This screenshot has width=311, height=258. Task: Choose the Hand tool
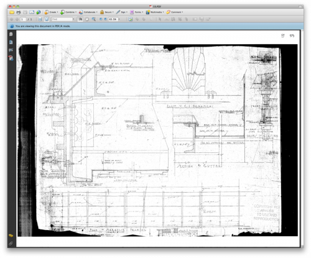coord(87,19)
